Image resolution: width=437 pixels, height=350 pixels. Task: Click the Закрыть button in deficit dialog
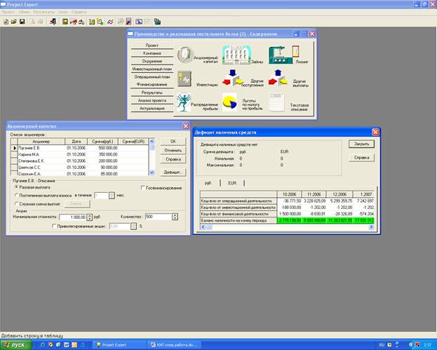[362, 144]
